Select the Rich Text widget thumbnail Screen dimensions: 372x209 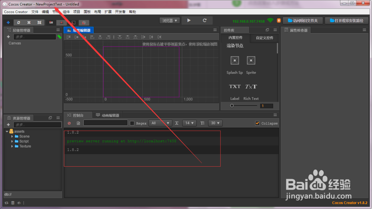251,86
